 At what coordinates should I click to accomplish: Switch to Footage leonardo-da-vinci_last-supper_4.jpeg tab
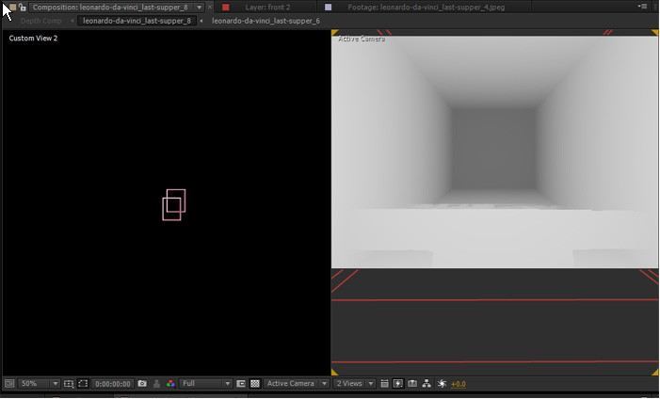426,8
